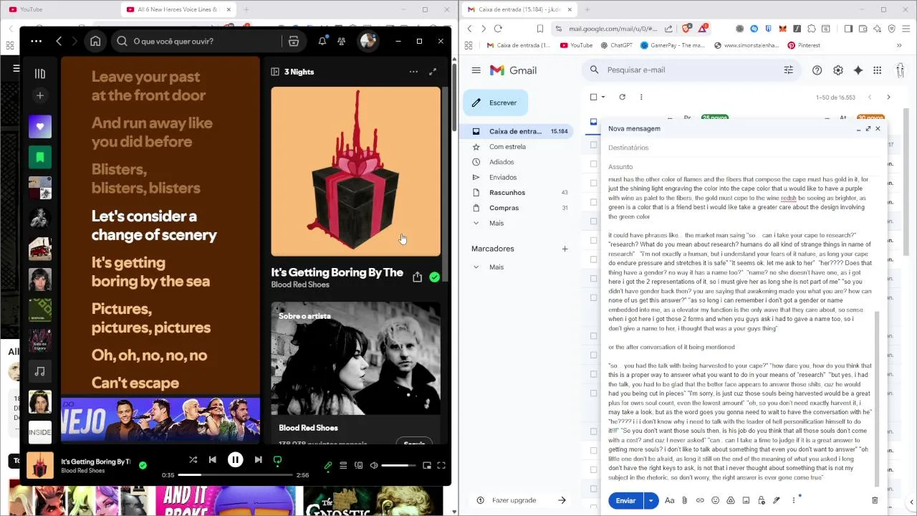Skip to next track in Spotify

258,459
